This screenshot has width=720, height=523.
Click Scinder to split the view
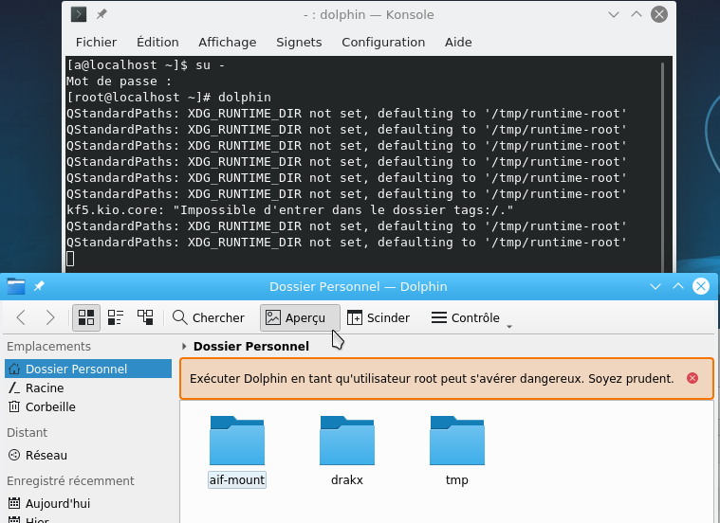click(378, 317)
